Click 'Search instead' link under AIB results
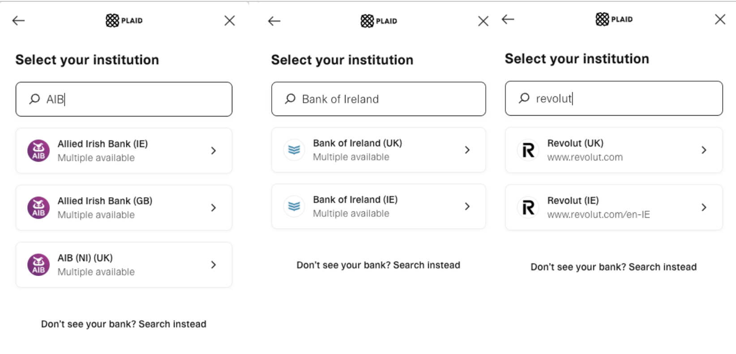 coord(172,324)
